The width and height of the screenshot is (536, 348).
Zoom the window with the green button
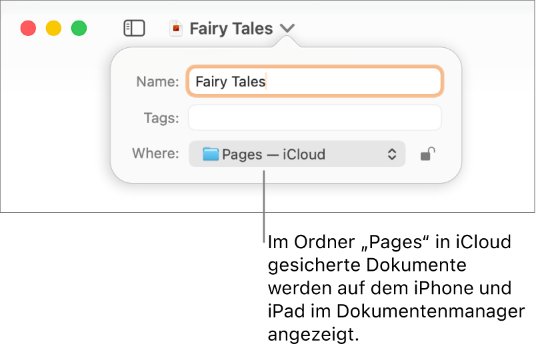coord(79,29)
